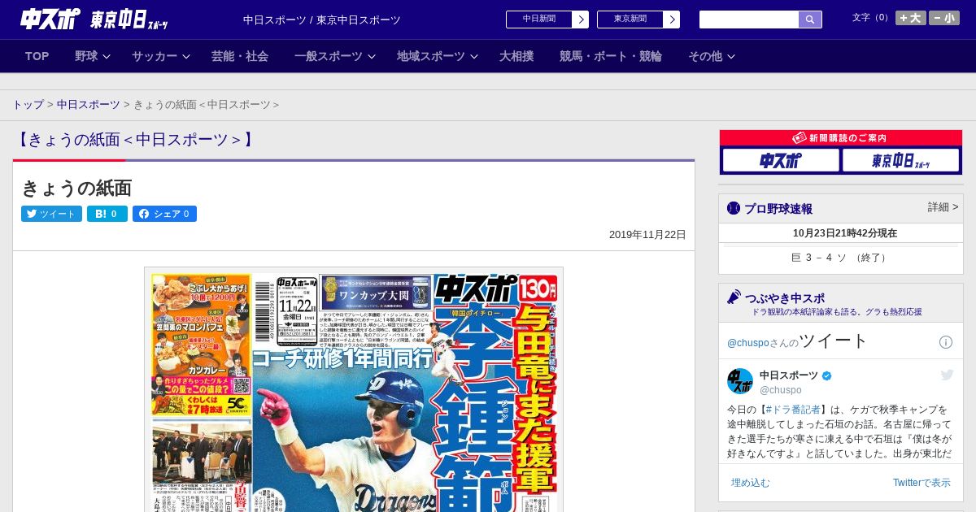The width and height of the screenshot is (976, 512).
Task: Click the きょうの紙面 article title
Action: (x=76, y=189)
